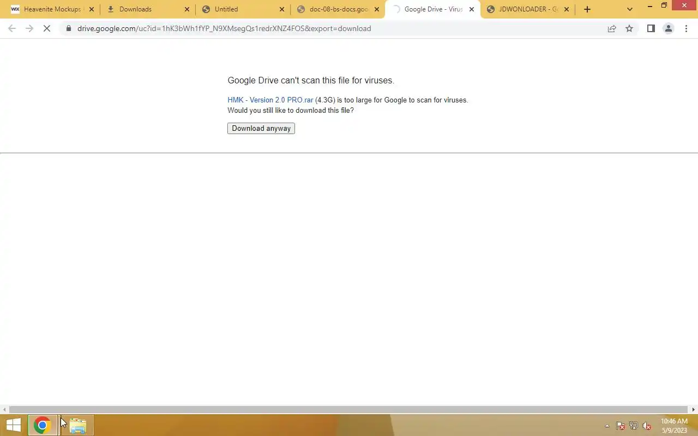
Task: Open the network status tray icon
Action: click(x=634, y=426)
